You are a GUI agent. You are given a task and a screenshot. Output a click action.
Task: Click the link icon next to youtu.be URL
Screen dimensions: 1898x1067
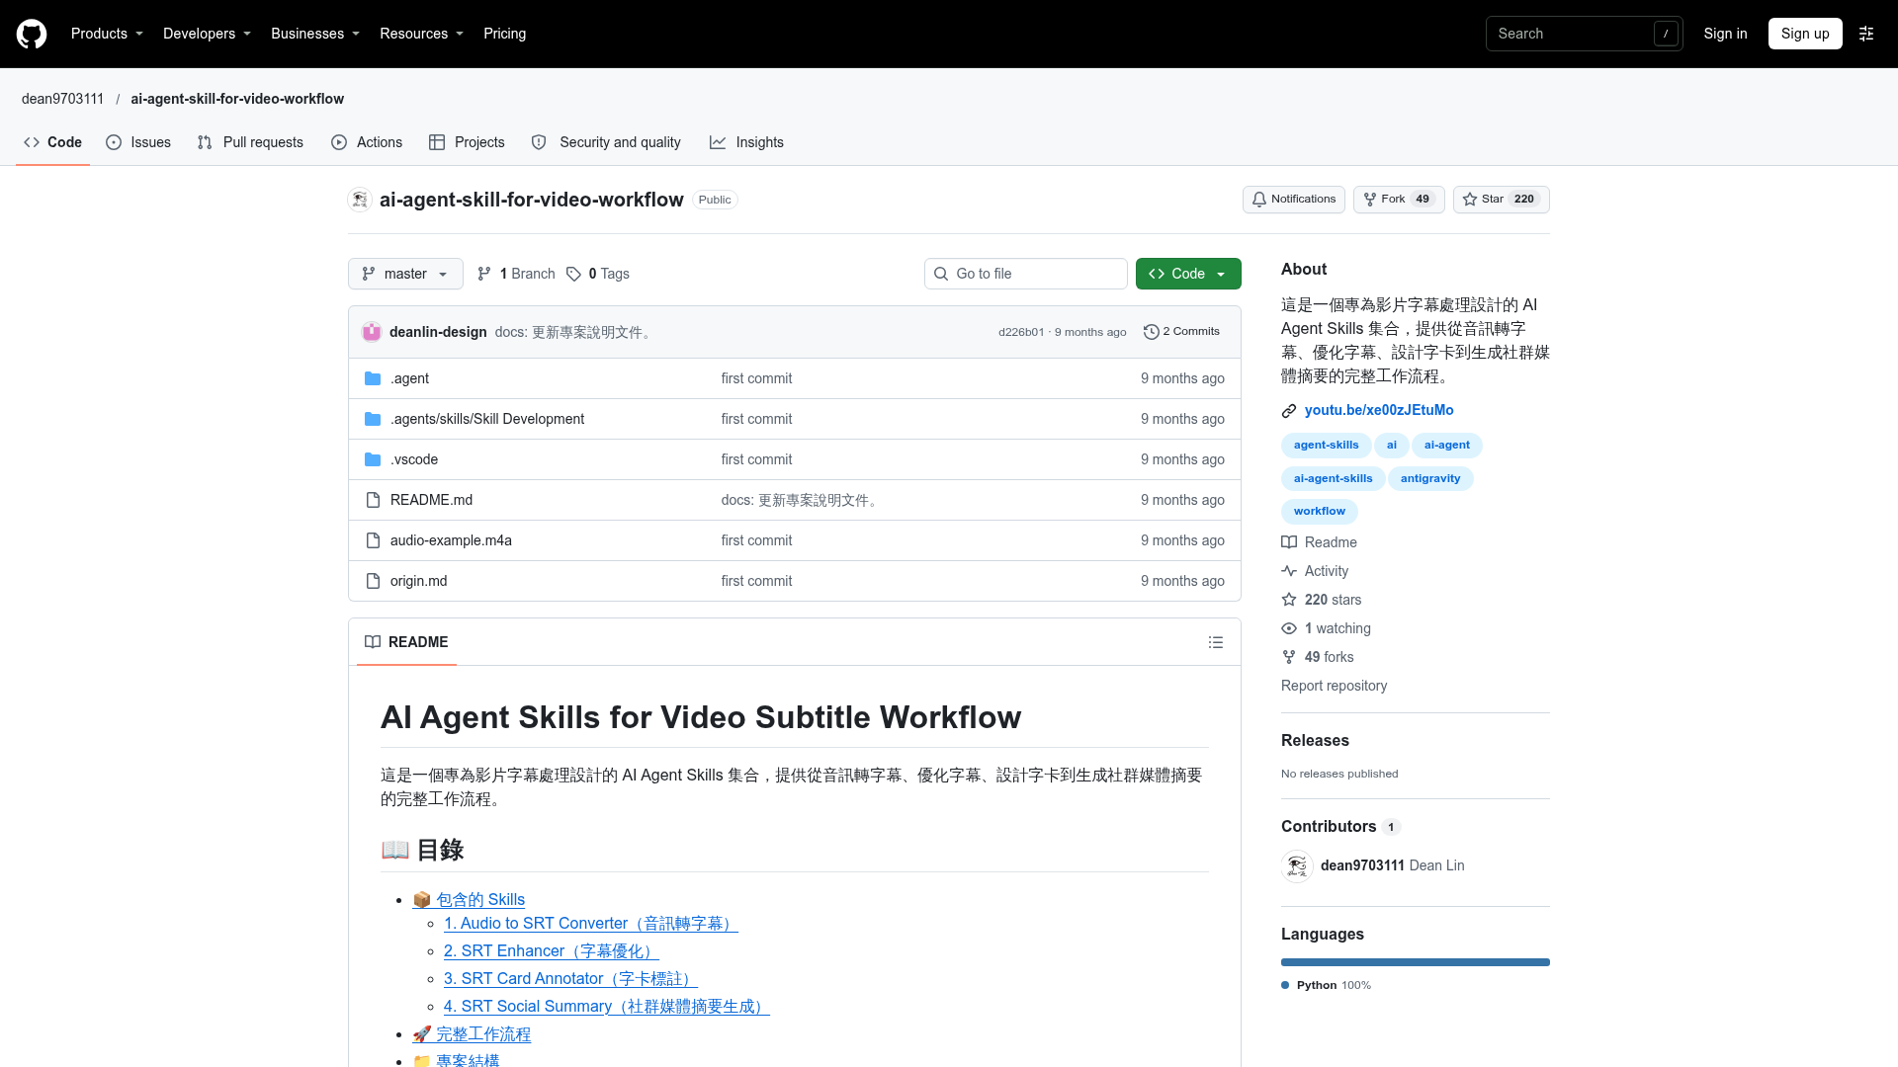[1289, 411]
